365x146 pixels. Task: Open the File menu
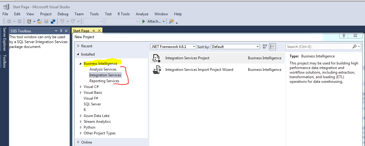pyautogui.click(x=5, y=14)
